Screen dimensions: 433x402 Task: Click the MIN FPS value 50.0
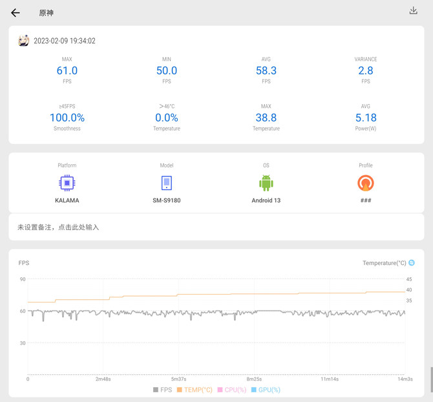pyautogui.click(x=167, y=70)
